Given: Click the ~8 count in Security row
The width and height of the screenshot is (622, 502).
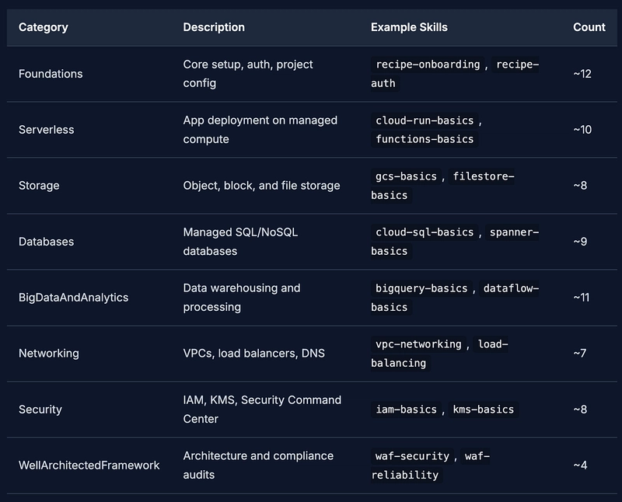Looking at the screenshot, I should (580, 410).
